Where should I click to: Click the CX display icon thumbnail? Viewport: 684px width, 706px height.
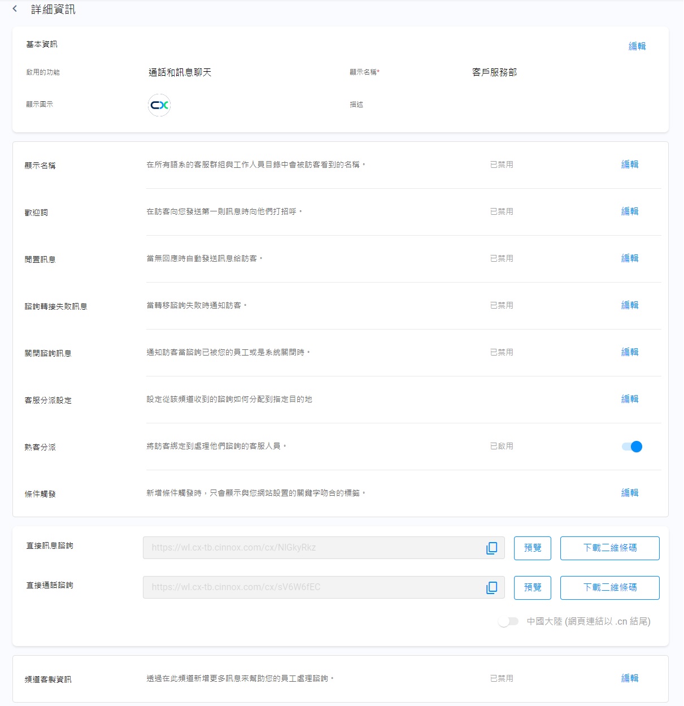pos(159,105)
